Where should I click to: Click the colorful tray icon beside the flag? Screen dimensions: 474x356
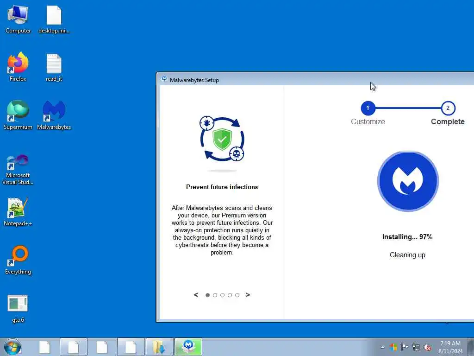pyautogui.click(x=393, y=347)
